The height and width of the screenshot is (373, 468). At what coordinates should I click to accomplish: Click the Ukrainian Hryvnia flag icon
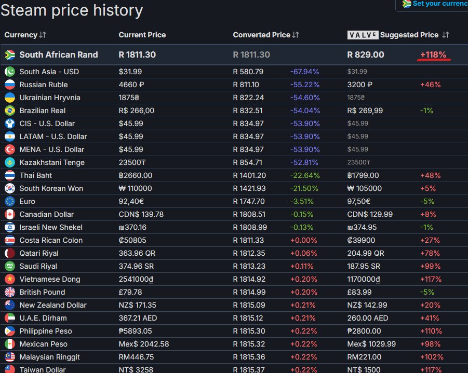10,98
